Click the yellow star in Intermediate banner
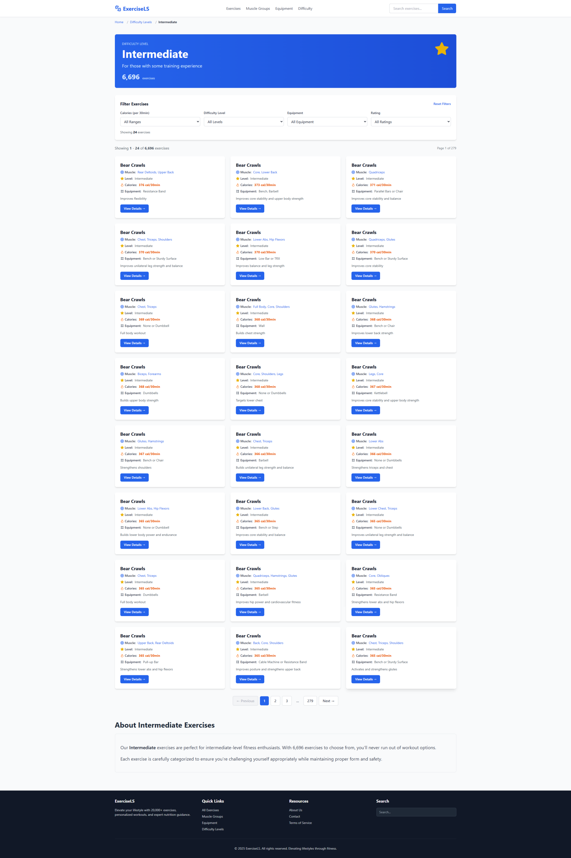This screenshot has width=571, height=858. tap(441, 49)
